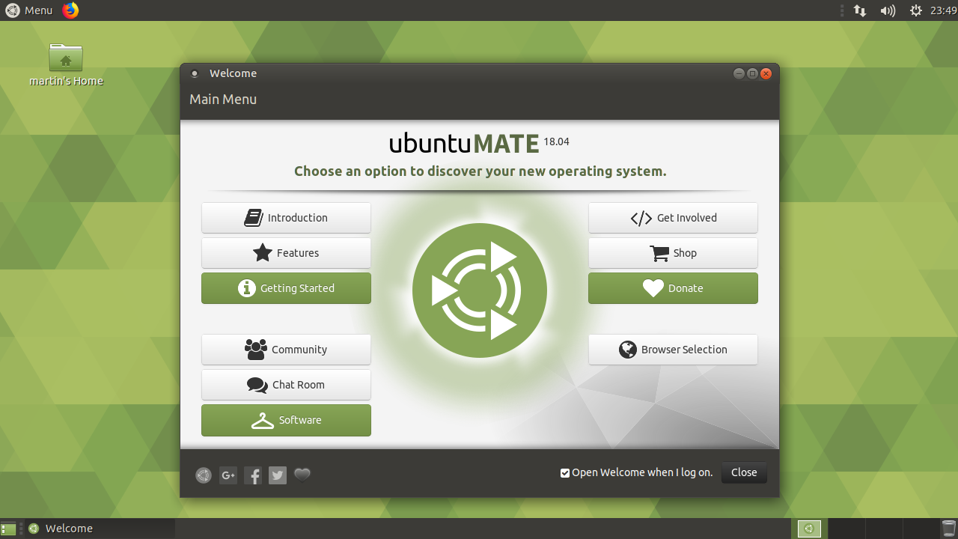Open the martin's Home desktop icon
Screen dimensions: 958x539
(x=66, y=60)
